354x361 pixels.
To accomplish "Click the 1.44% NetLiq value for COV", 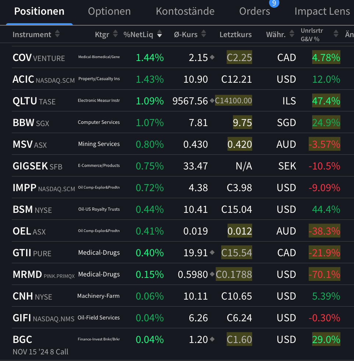I will coord(150,58).
